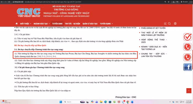Image resolution: width=193 pixels, height=104 pixels.
Task: Click the first phone call floating icon
Action: 187,47
